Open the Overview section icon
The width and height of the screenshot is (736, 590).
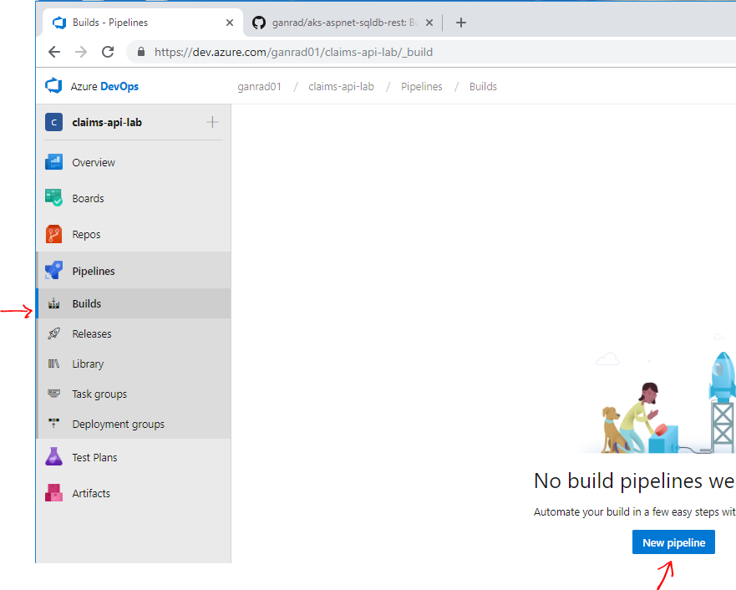pyautogui.click(x=53, y=162)
